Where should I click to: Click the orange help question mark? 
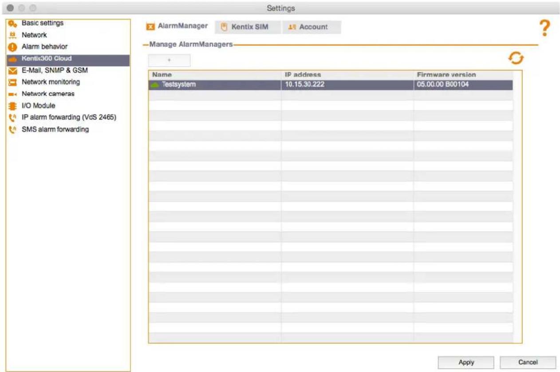point(545,28)
